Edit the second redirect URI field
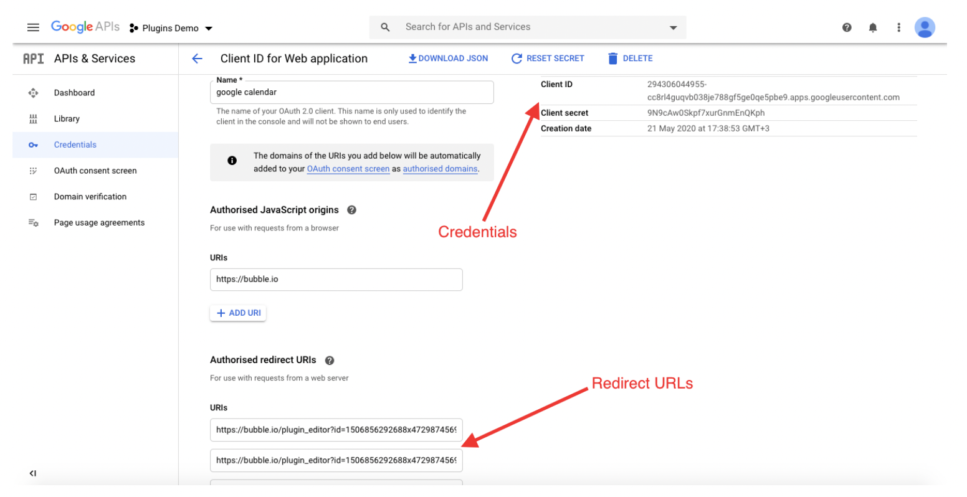The image size is (967, 497). click(336, 460)
